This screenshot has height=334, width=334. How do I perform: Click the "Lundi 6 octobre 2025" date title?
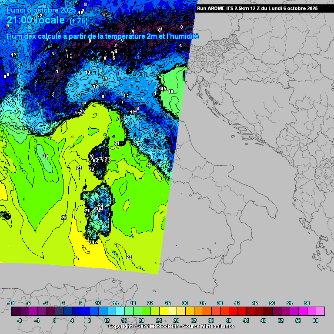[x=41, y=10]
